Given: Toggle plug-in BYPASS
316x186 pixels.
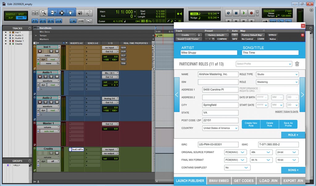Looking at the screenshot, I should click(272, 35).
